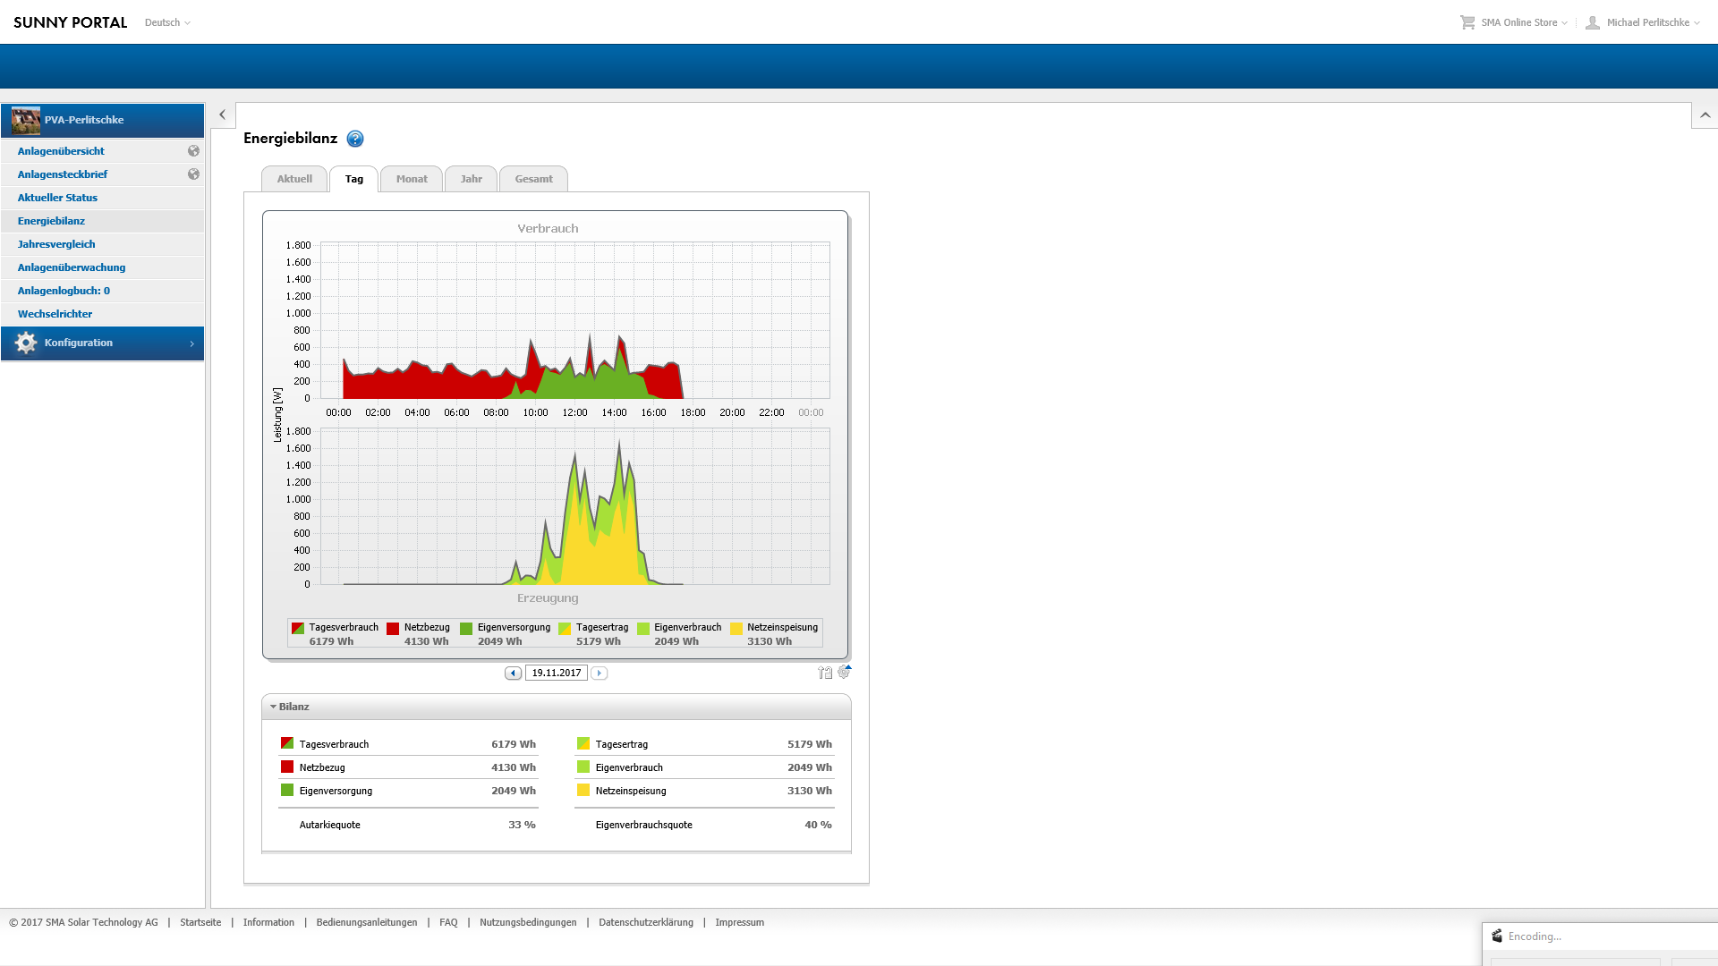Click the chart settings gear icon
Viewport: 1718px width, 966px height.
(844, 672)
